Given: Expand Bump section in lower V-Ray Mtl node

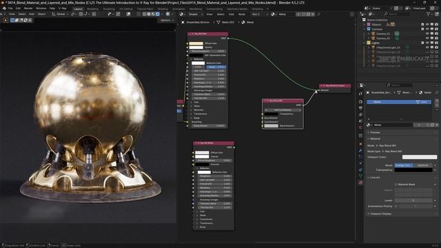Looking at the screenshot, I should pos(197,227).
